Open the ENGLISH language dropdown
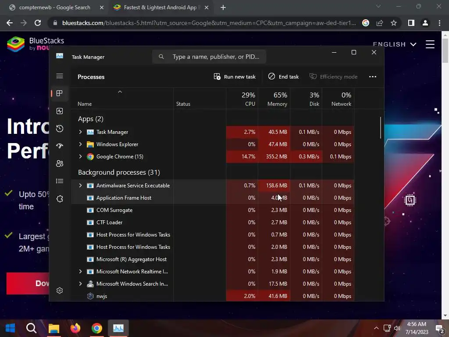This screenshot has width=449, height=337. click(x=394, y=44)
